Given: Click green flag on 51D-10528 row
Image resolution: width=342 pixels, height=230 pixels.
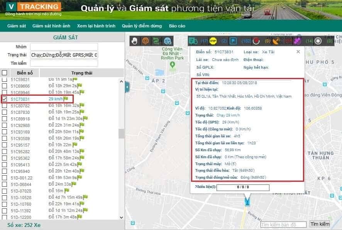Looking at the screenshot, I should tap(85, 197).
